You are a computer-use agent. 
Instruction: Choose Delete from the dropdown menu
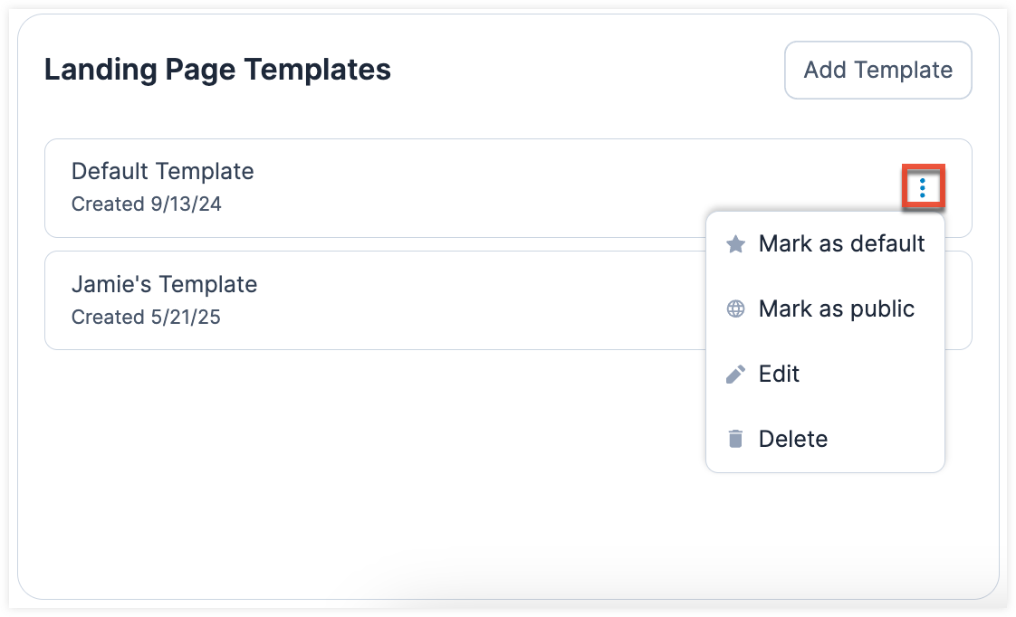793,439
